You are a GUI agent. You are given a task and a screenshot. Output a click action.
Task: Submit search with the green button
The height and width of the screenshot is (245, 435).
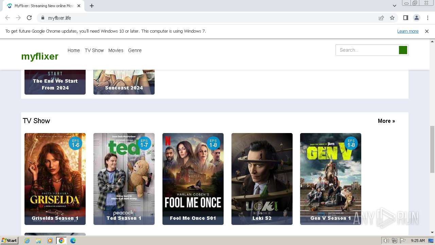click(x=403, y=50)
